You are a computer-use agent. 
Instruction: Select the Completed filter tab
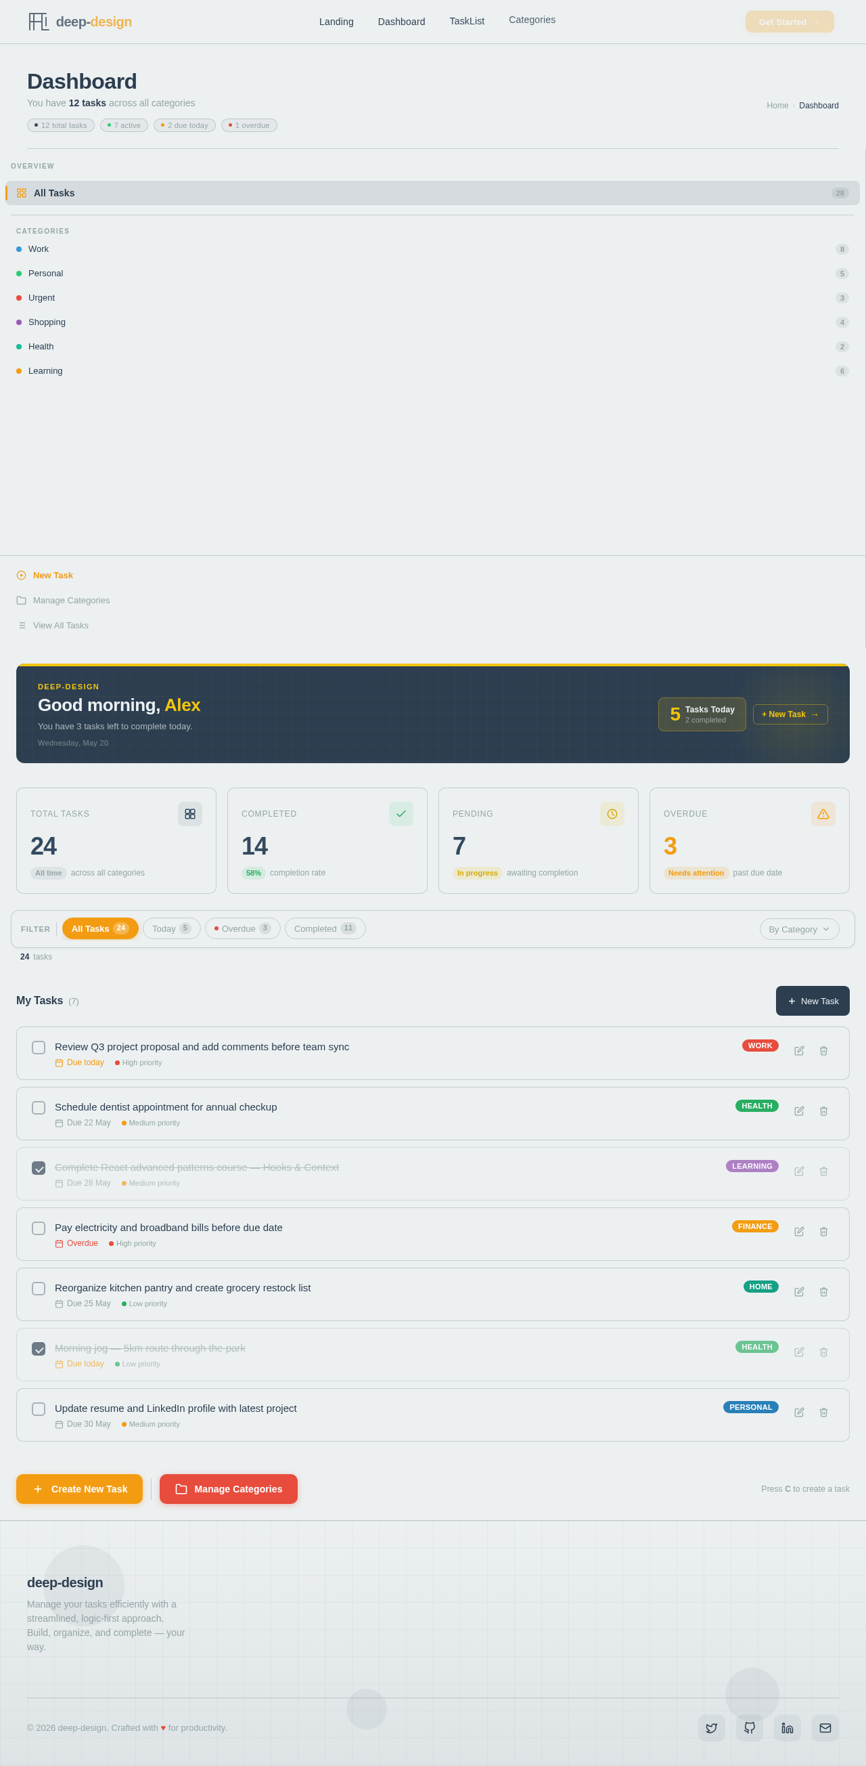325,928
